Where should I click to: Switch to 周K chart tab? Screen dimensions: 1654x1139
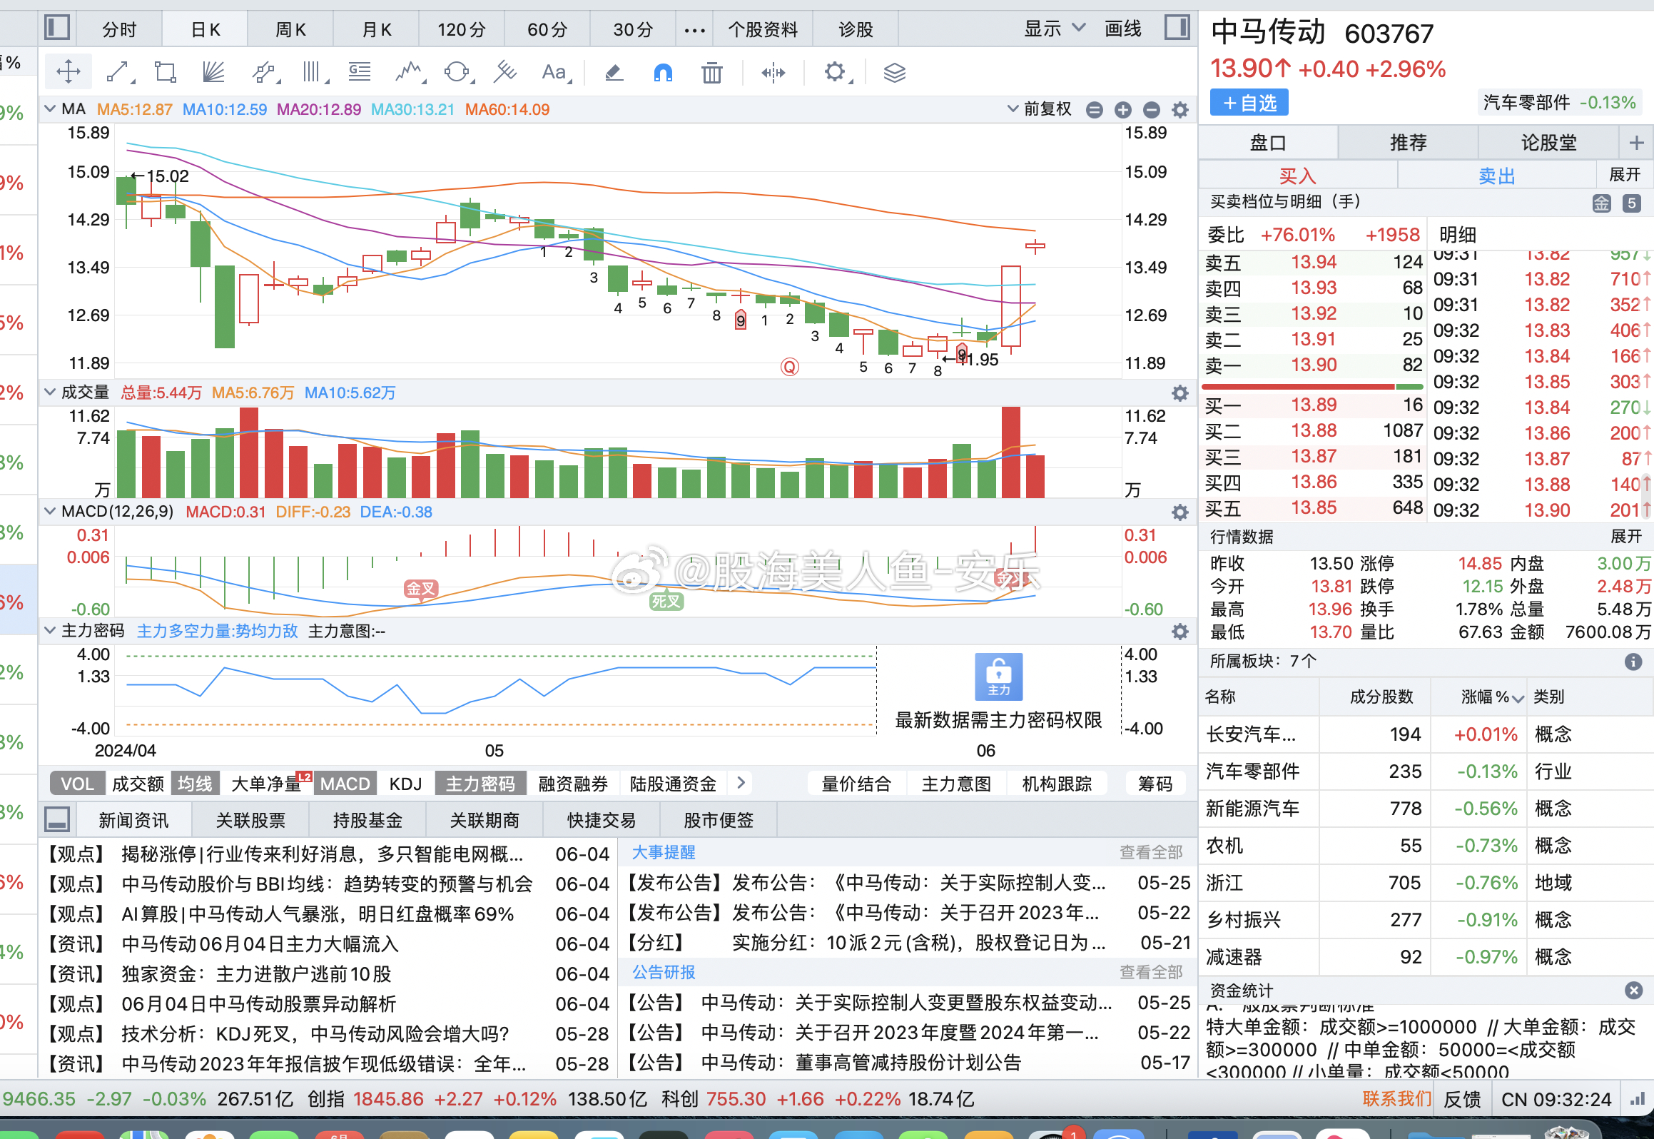click(290, 30)
